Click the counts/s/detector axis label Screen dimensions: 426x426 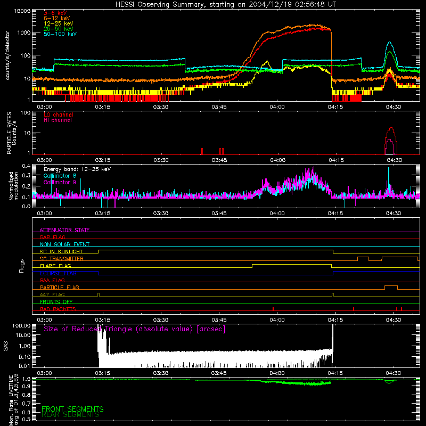[7, 55]
